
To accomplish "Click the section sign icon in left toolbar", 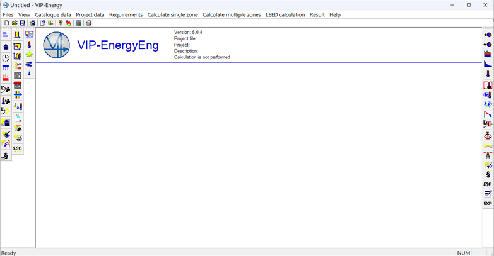I will pyautogui.click(x=6, y=155).
